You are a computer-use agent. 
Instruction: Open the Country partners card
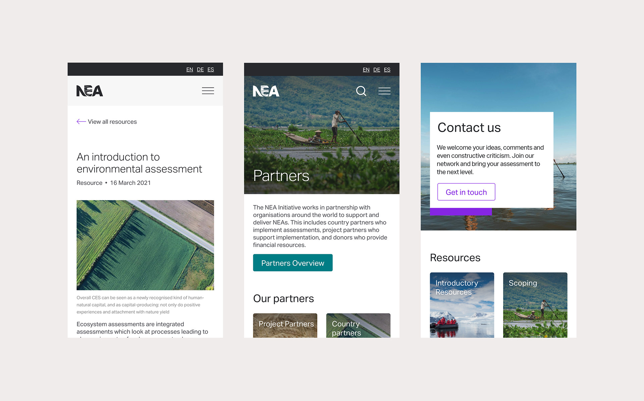coord(358,325)
